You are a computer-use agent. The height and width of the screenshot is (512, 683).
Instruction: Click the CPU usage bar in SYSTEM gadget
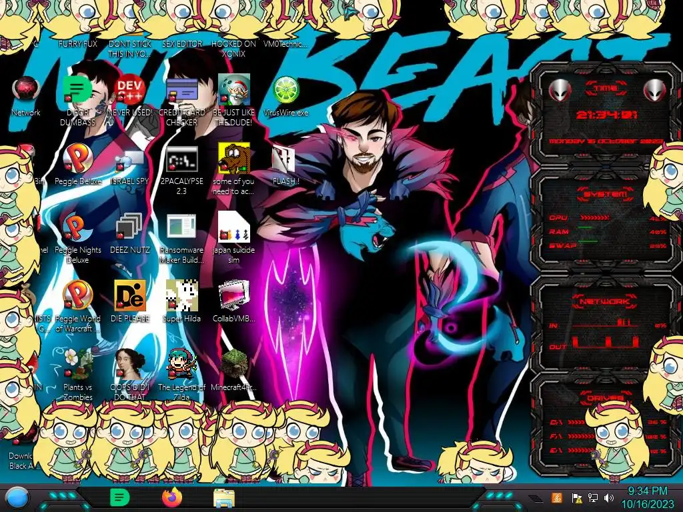(594, 217)
